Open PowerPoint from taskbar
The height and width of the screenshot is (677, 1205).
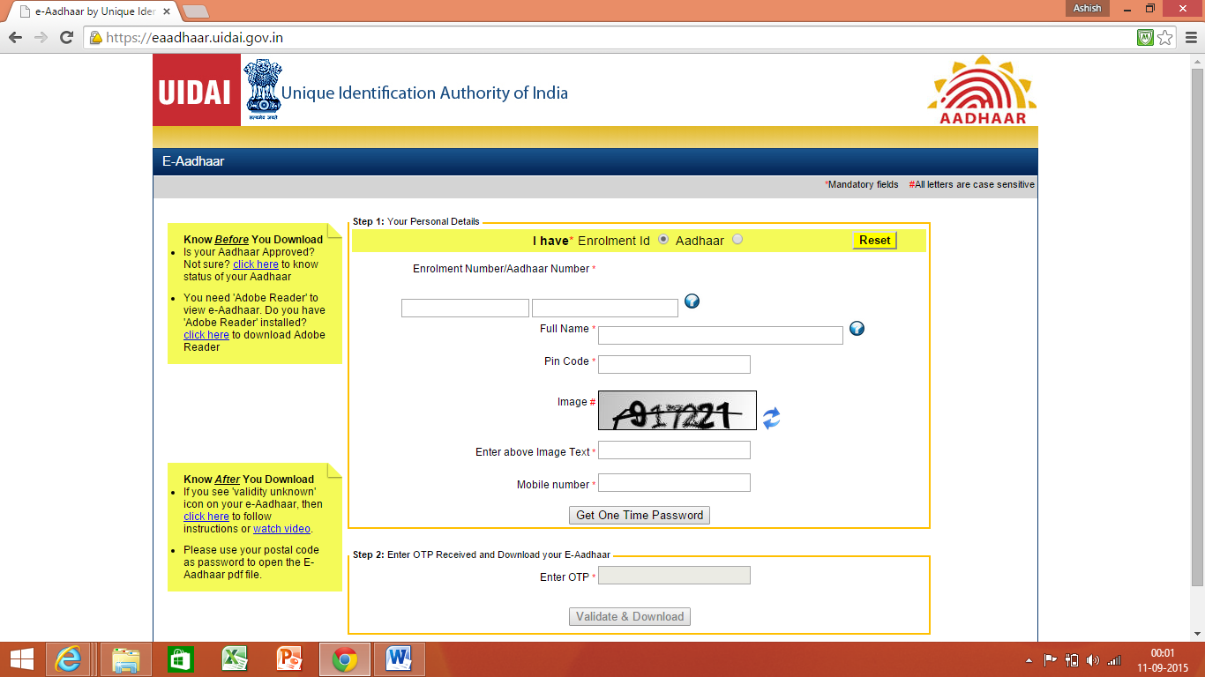(289, 658)
